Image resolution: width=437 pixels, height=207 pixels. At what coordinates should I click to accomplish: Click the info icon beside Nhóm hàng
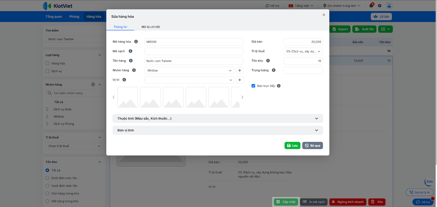[134, 70]
